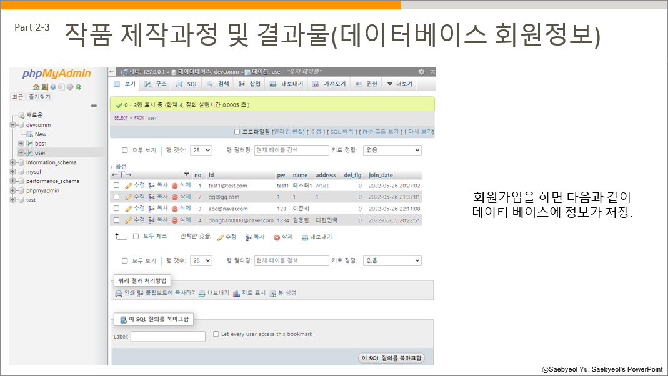Select row checkbox for donghan0000@naver.com

pyautogui.click(x=116, y=220)
